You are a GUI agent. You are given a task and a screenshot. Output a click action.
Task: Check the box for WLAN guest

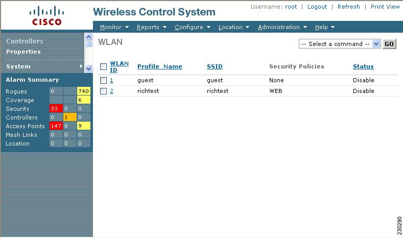tap(103, 81)
